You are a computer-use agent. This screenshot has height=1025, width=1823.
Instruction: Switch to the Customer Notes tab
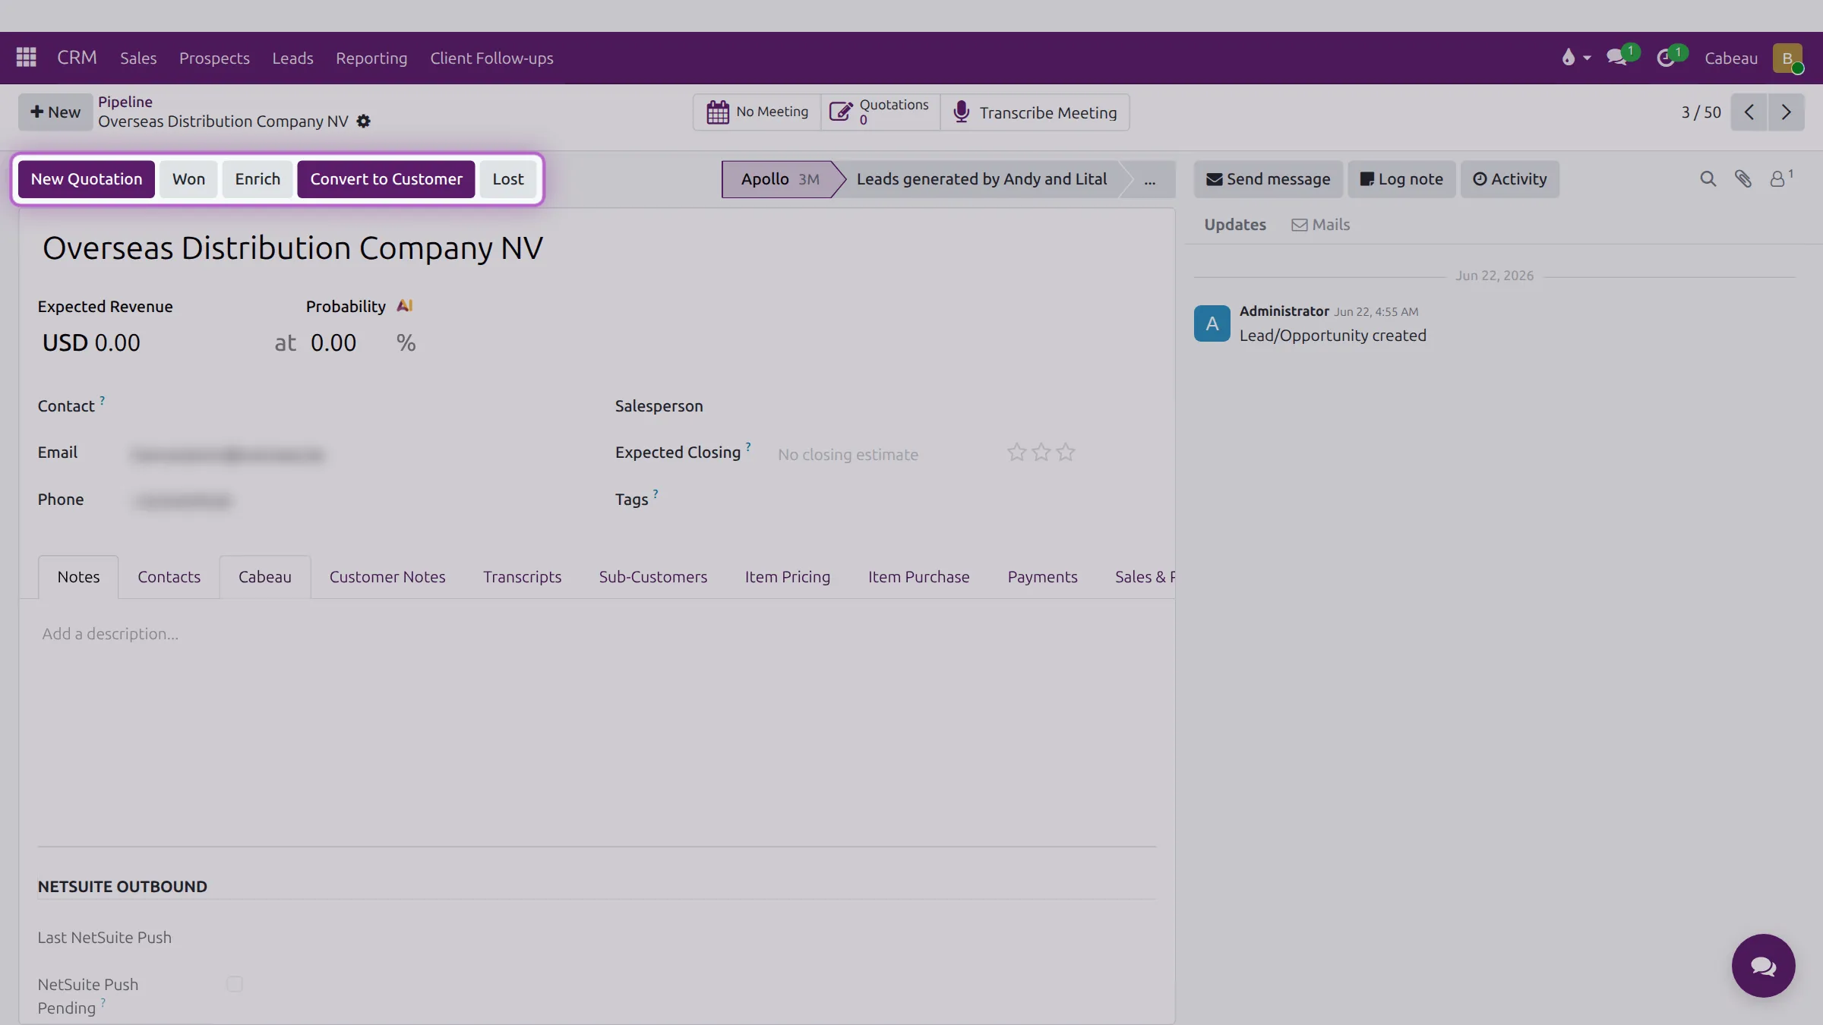(x=387, y=577)
